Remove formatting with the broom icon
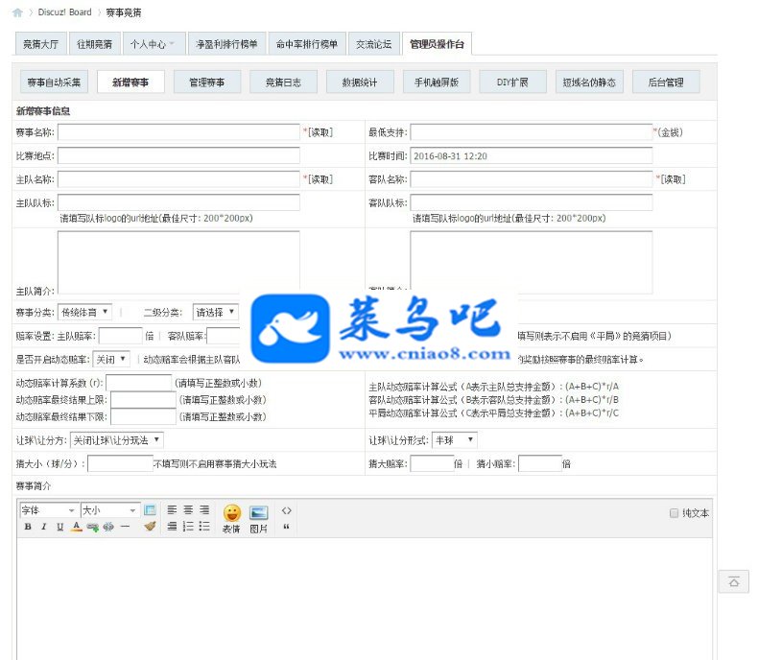Screen dimensions: 758x660 (x=150, y=527)
